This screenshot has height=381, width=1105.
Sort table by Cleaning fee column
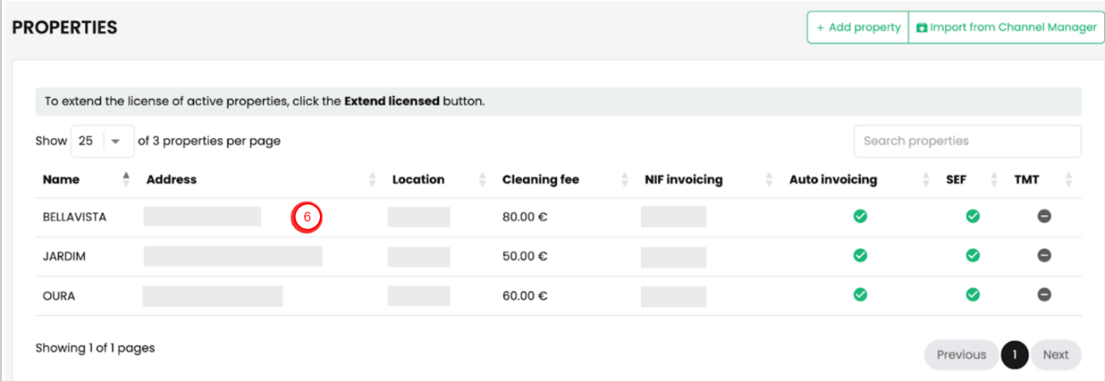[541, 180]
